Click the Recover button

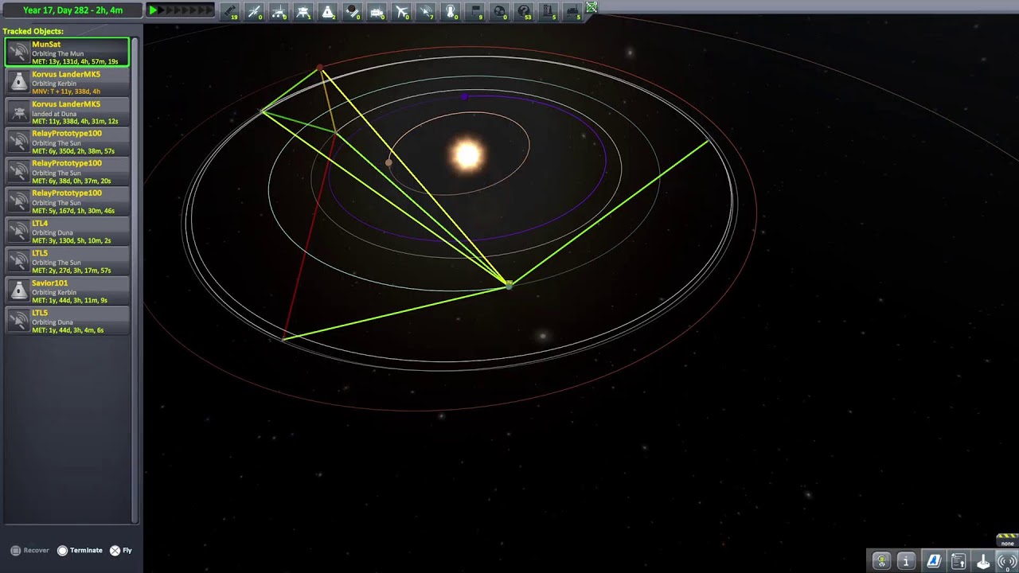point(29,550)
